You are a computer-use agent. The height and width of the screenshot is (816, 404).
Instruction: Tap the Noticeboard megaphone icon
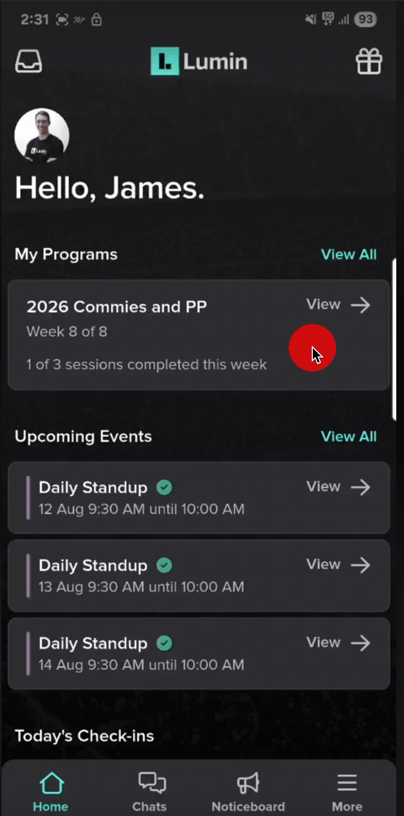(248, 784)
